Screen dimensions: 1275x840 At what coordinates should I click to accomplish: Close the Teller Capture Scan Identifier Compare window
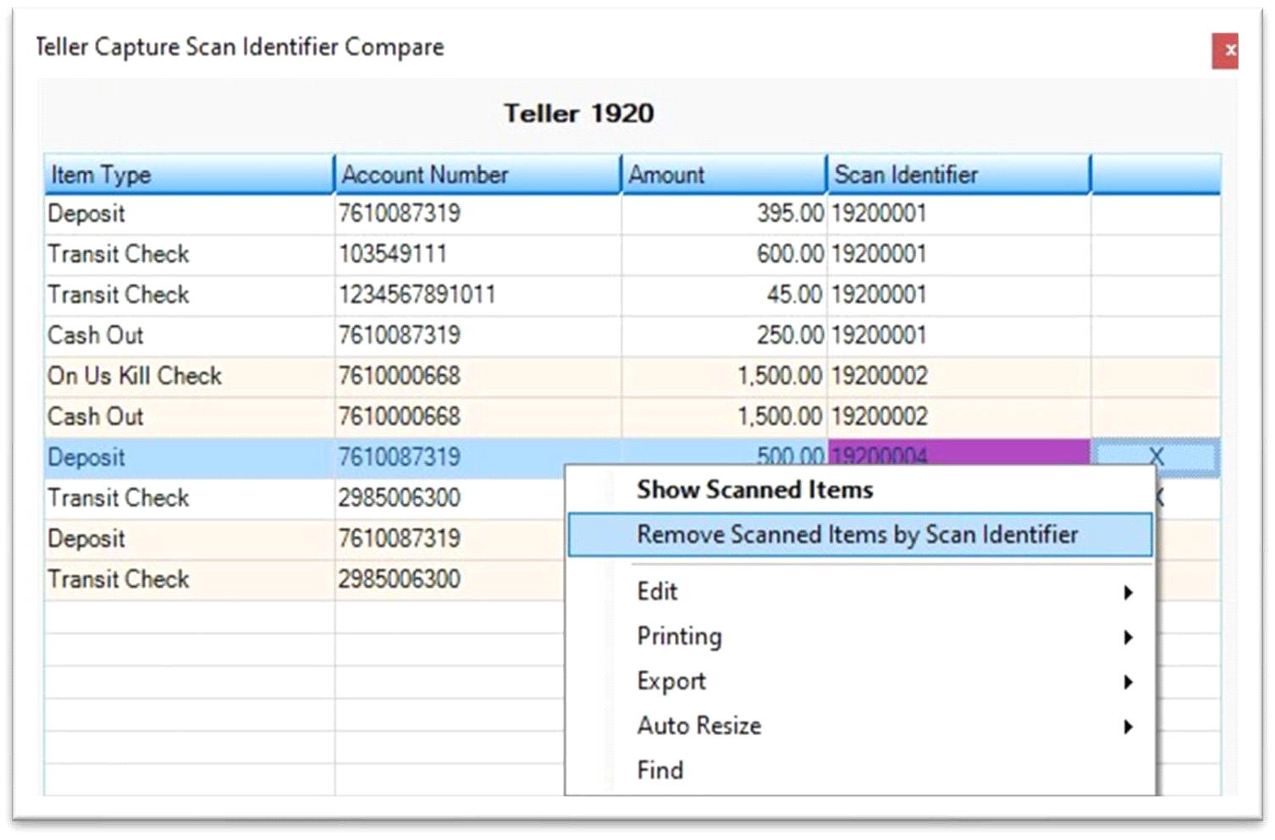(1225, 51)
